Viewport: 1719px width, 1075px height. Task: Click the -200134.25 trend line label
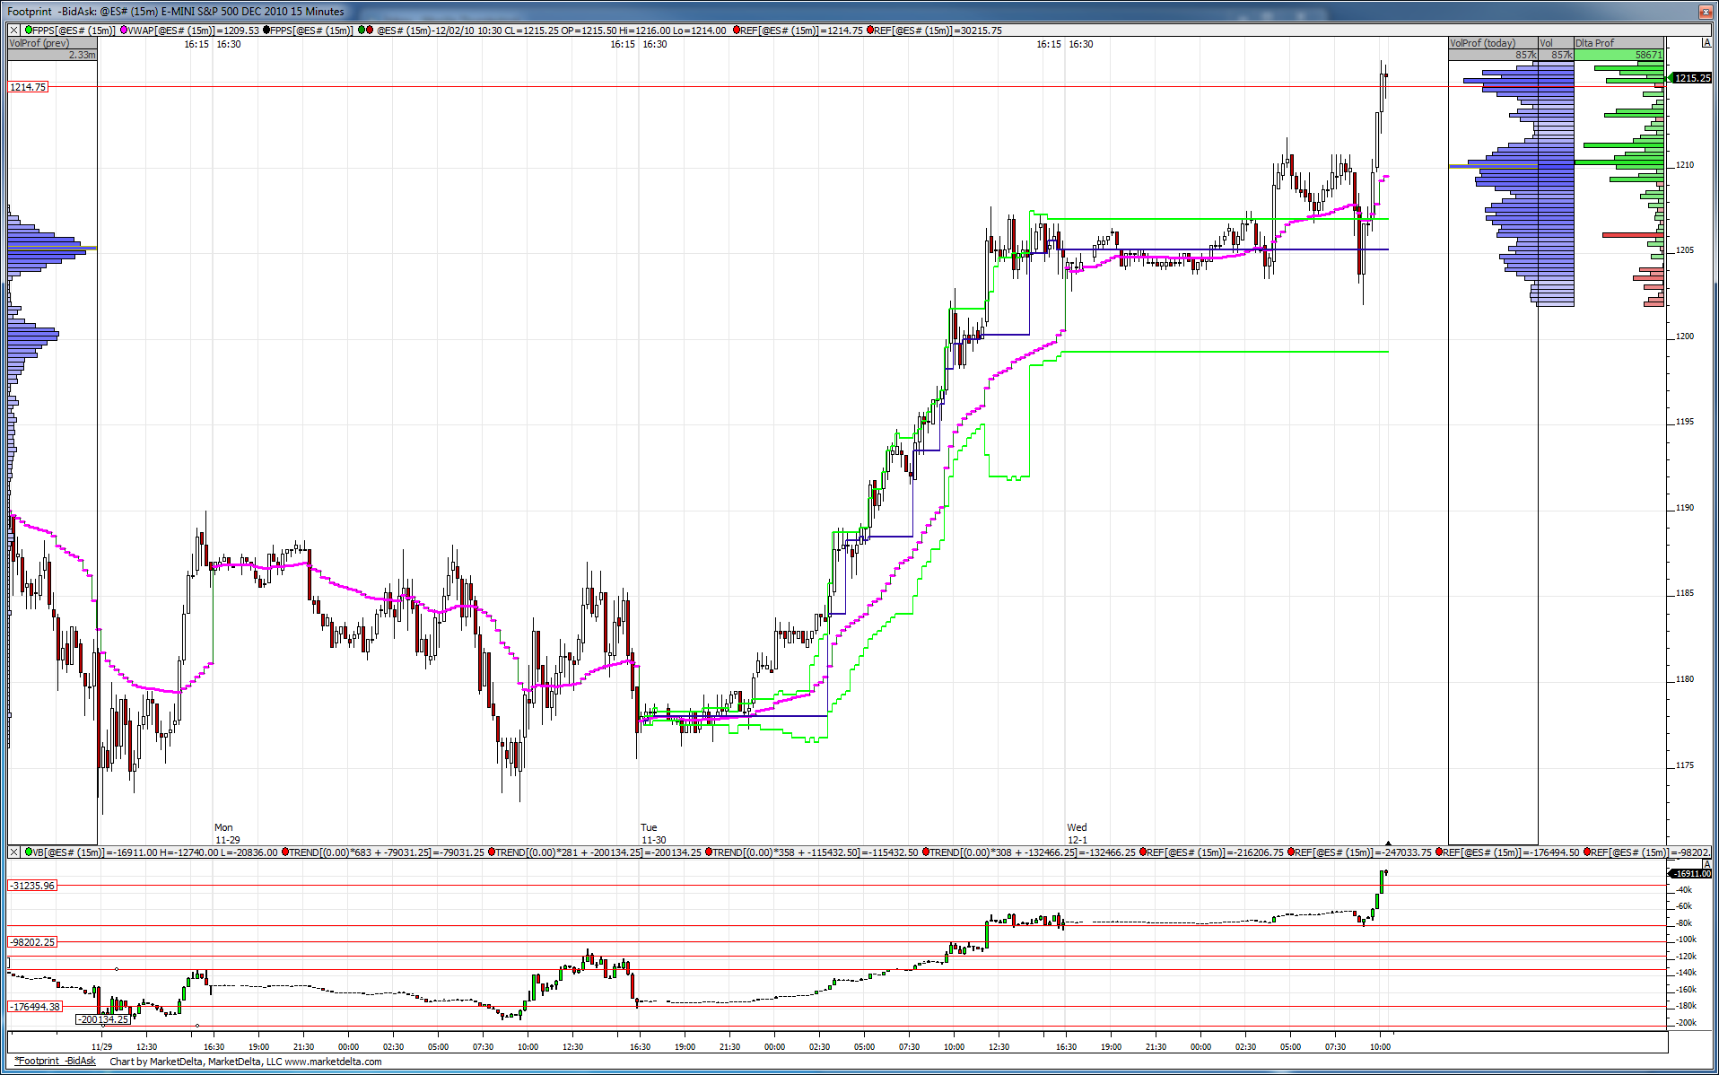tap(103, 1019)
